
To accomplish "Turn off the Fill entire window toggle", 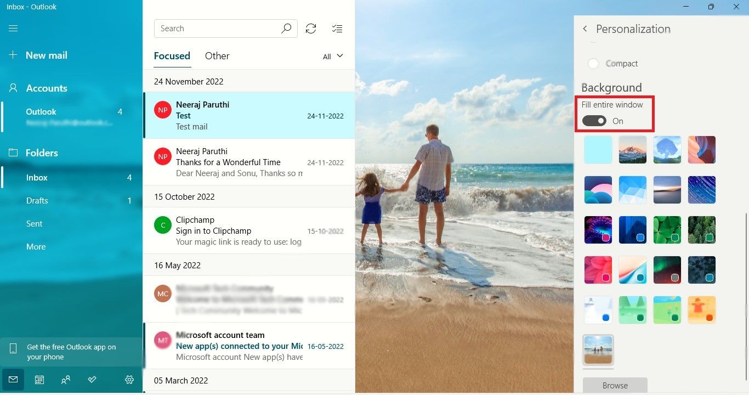I will [594, 121].
